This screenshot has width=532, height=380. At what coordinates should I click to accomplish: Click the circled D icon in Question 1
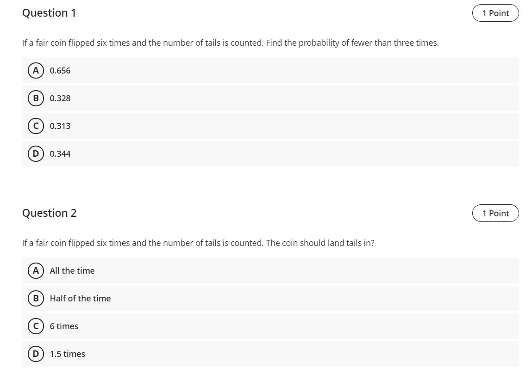pyautogui.click(x=35, y=153)
